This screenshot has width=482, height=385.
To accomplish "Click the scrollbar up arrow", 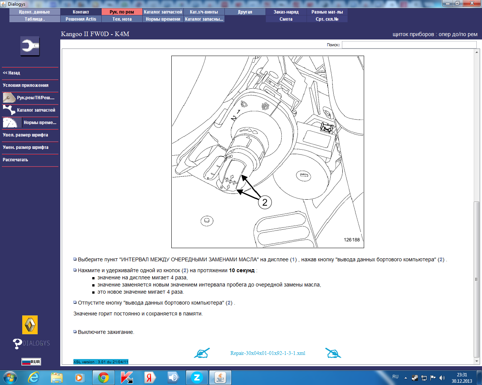I will point(477,52).
